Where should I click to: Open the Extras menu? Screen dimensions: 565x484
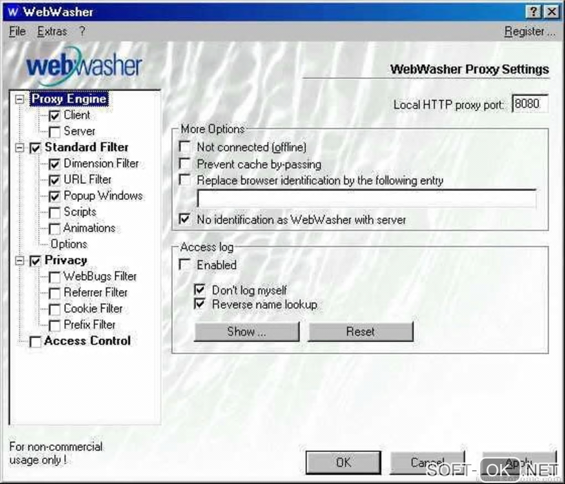(x=52, y=32)
